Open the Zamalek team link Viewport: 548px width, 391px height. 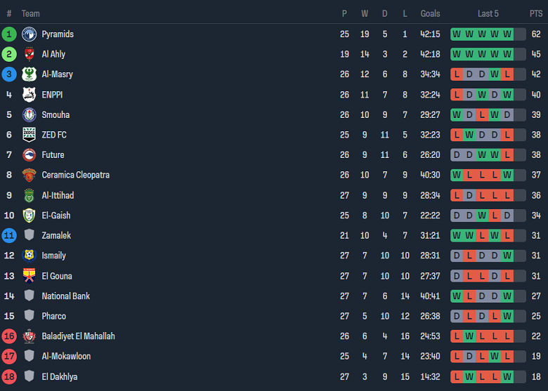[x=56, y=236]
